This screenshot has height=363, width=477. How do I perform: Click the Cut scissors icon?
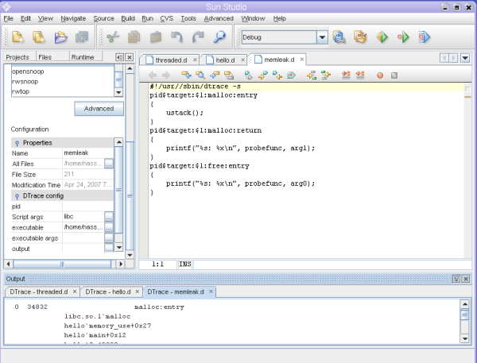(113, 37)
